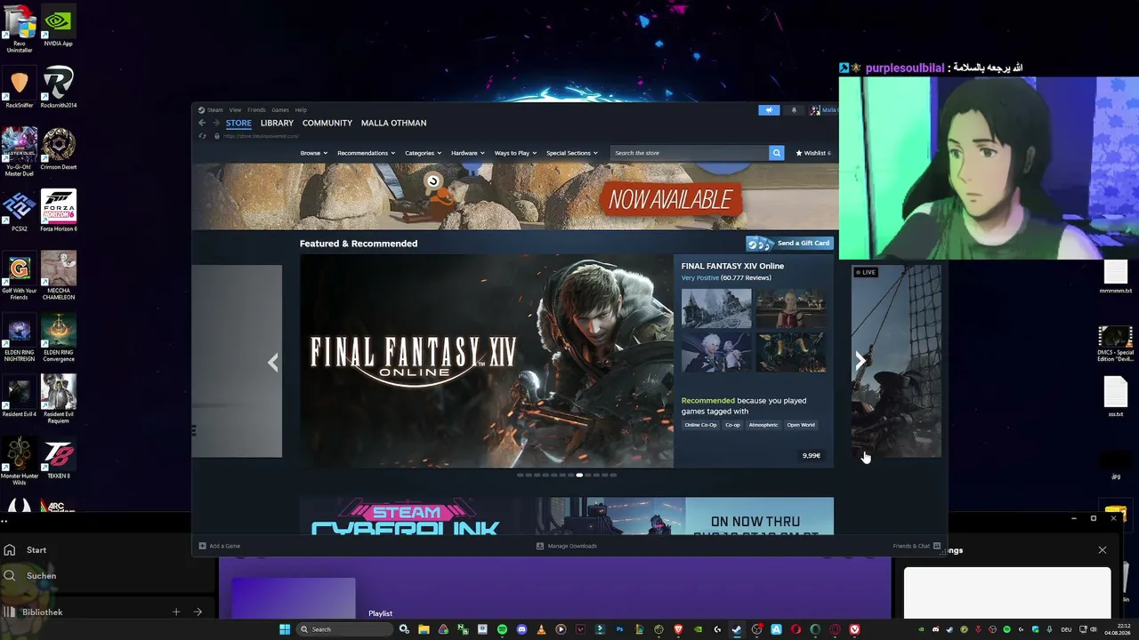Go to previous featured carousel item

[273, 362]
